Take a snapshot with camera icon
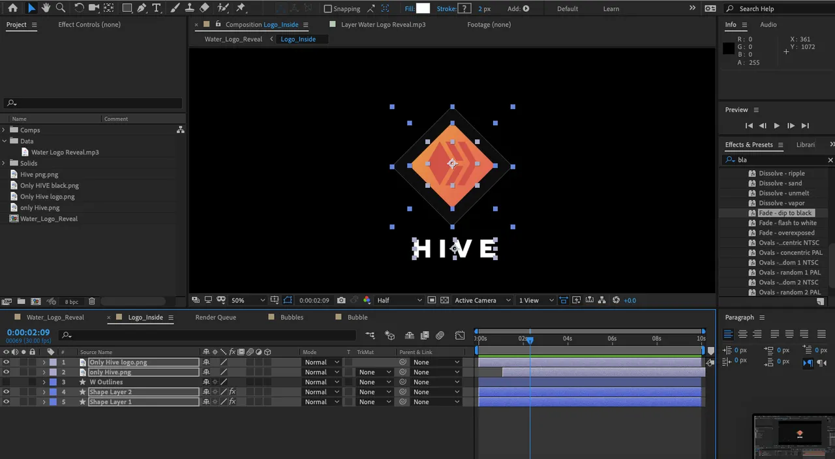835x459 pixels. (x=341, y=301)
